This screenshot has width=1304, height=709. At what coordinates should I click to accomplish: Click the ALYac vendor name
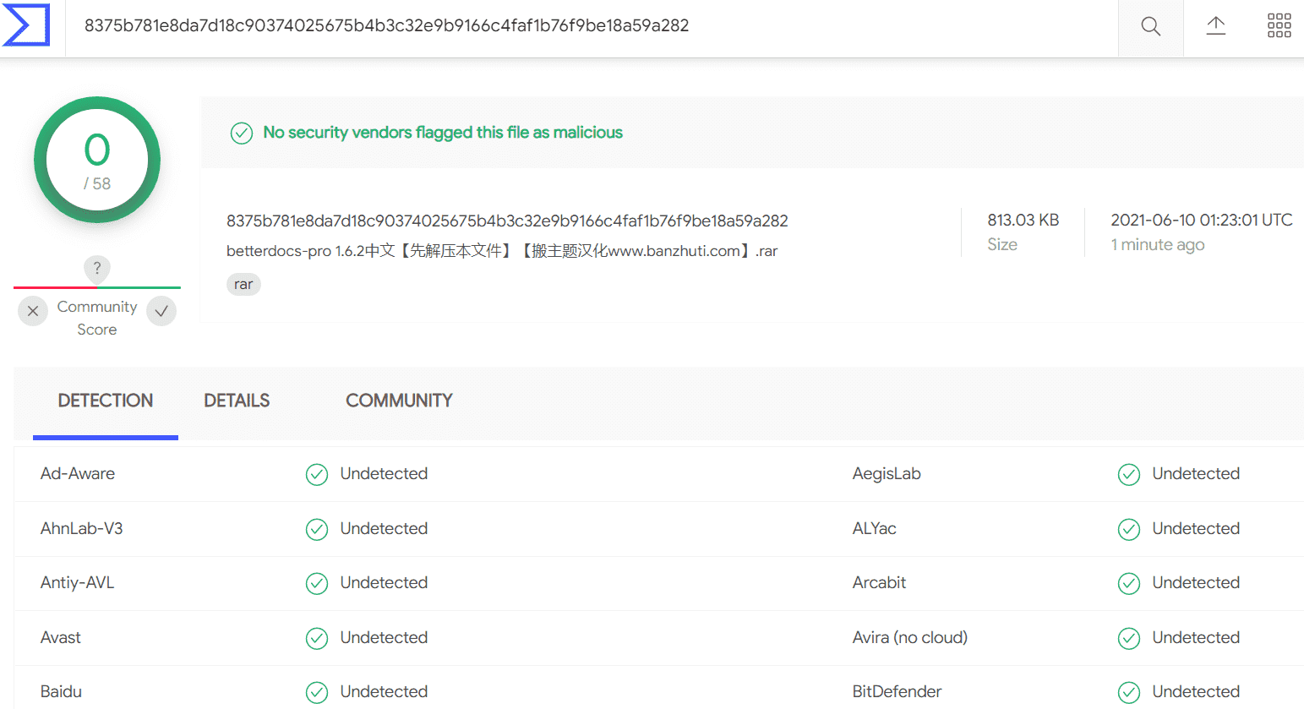(x=875, y=528)
